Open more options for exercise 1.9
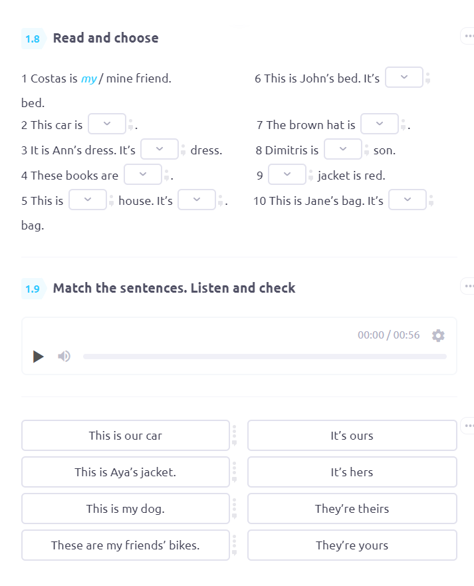 (x=468, y=286)
